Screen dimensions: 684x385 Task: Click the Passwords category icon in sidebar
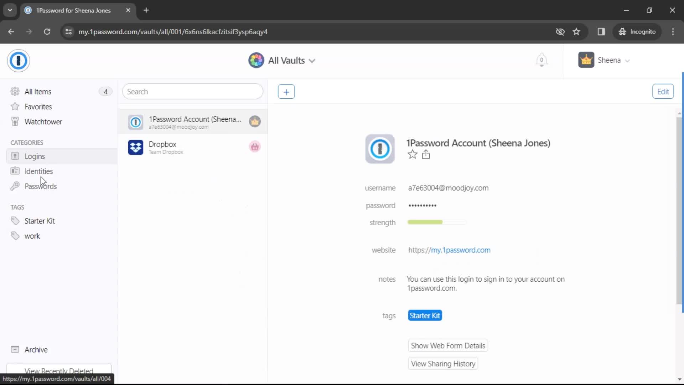[15, 186]
